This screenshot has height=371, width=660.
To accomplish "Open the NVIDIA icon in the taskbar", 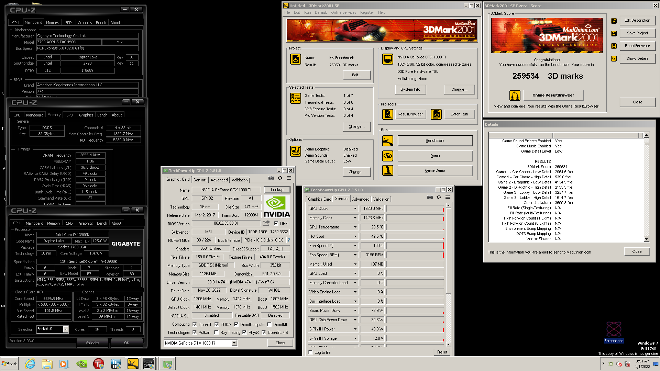I will pyautogui.click(x=81, y=364).
